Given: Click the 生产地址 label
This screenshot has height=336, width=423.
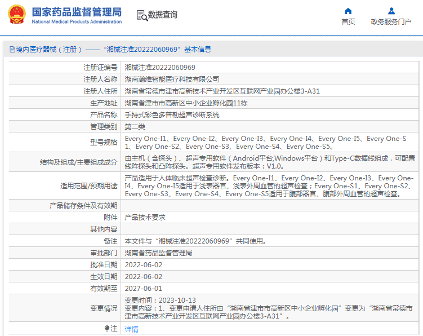Looking at the screenshot, I should [x=104, y=103].
